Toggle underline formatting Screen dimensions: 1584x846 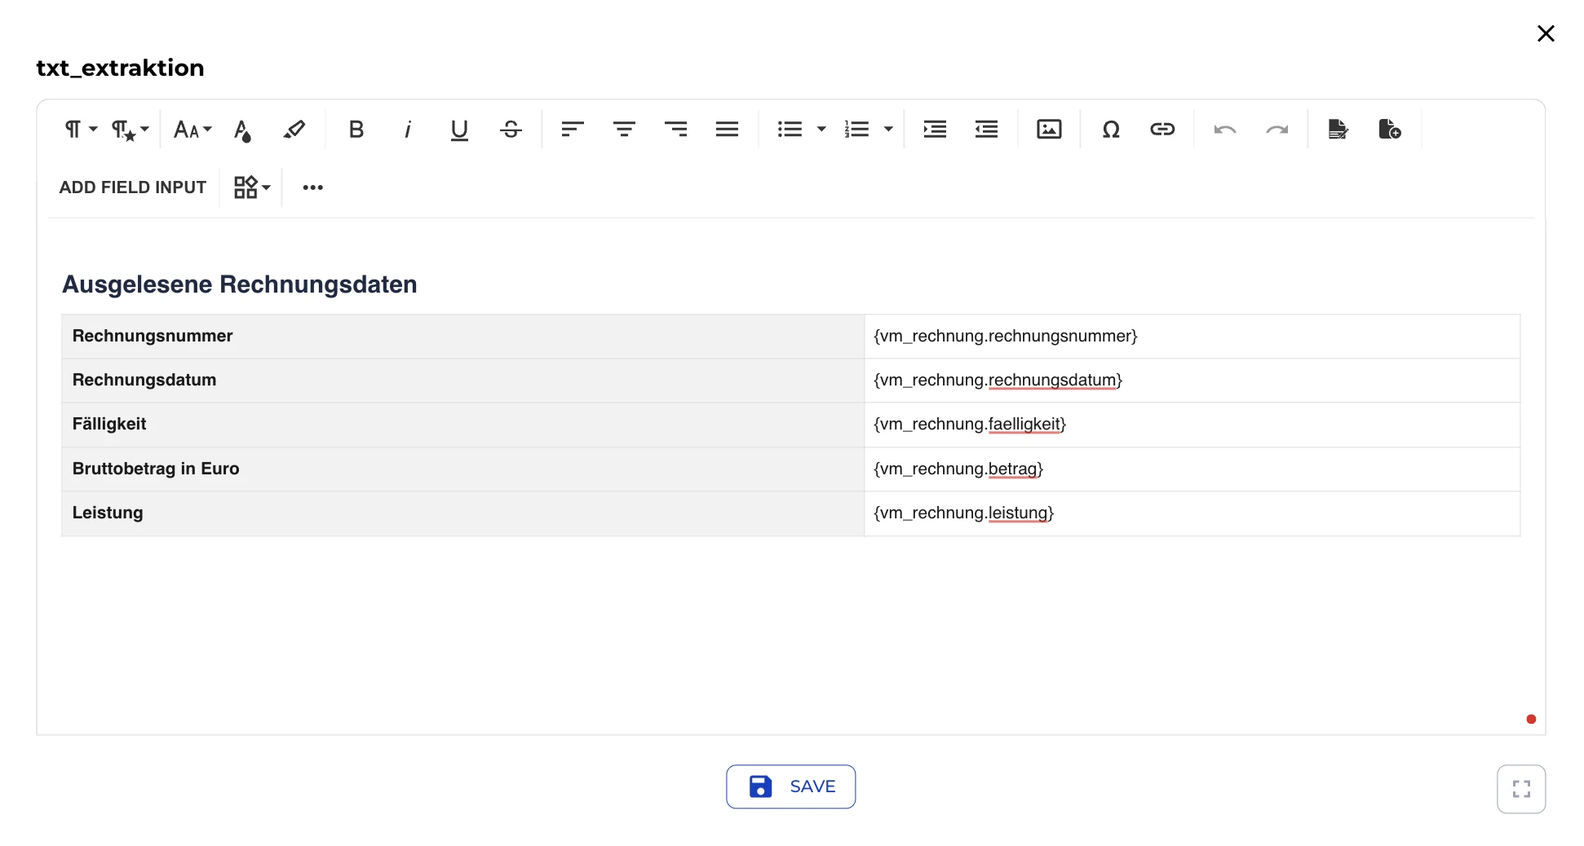point(459,129)
